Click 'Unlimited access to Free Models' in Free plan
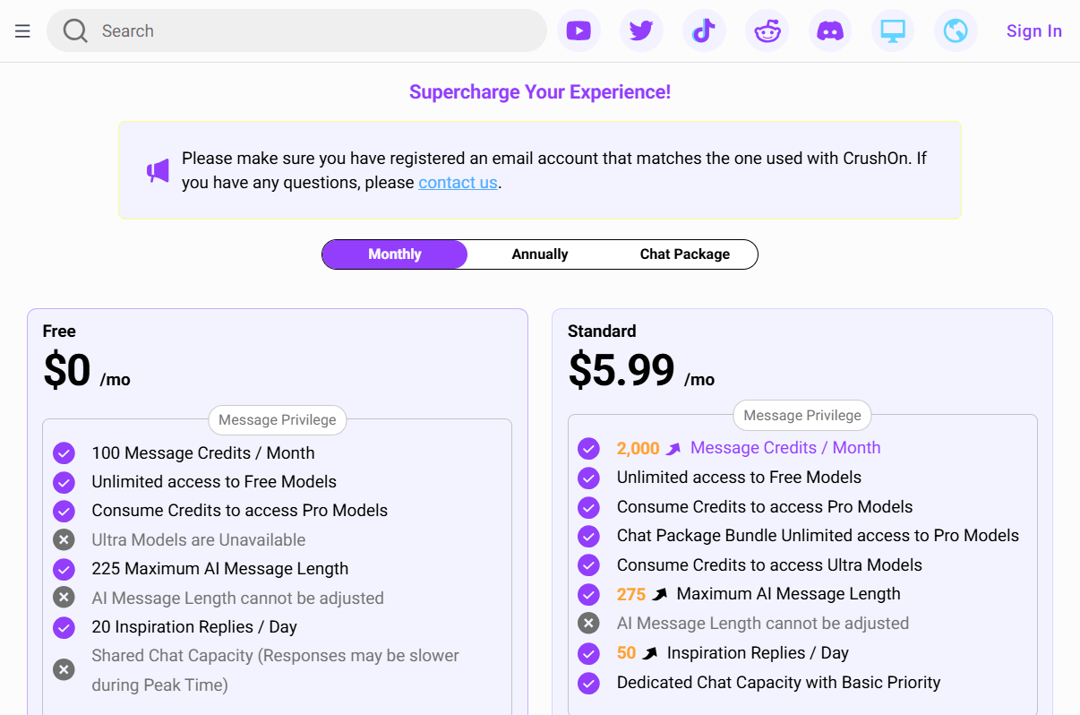This screenshot has width=1080, height=715. pos(214,482)
